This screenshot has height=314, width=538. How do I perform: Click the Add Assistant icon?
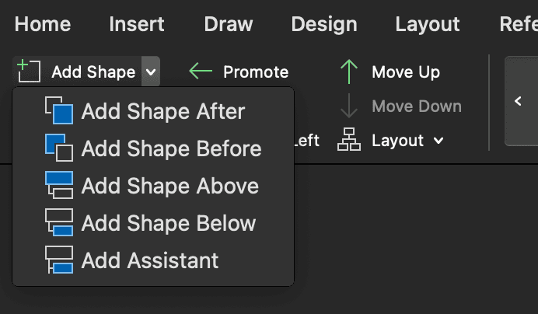pyautogui.click(x=59, y=260)
